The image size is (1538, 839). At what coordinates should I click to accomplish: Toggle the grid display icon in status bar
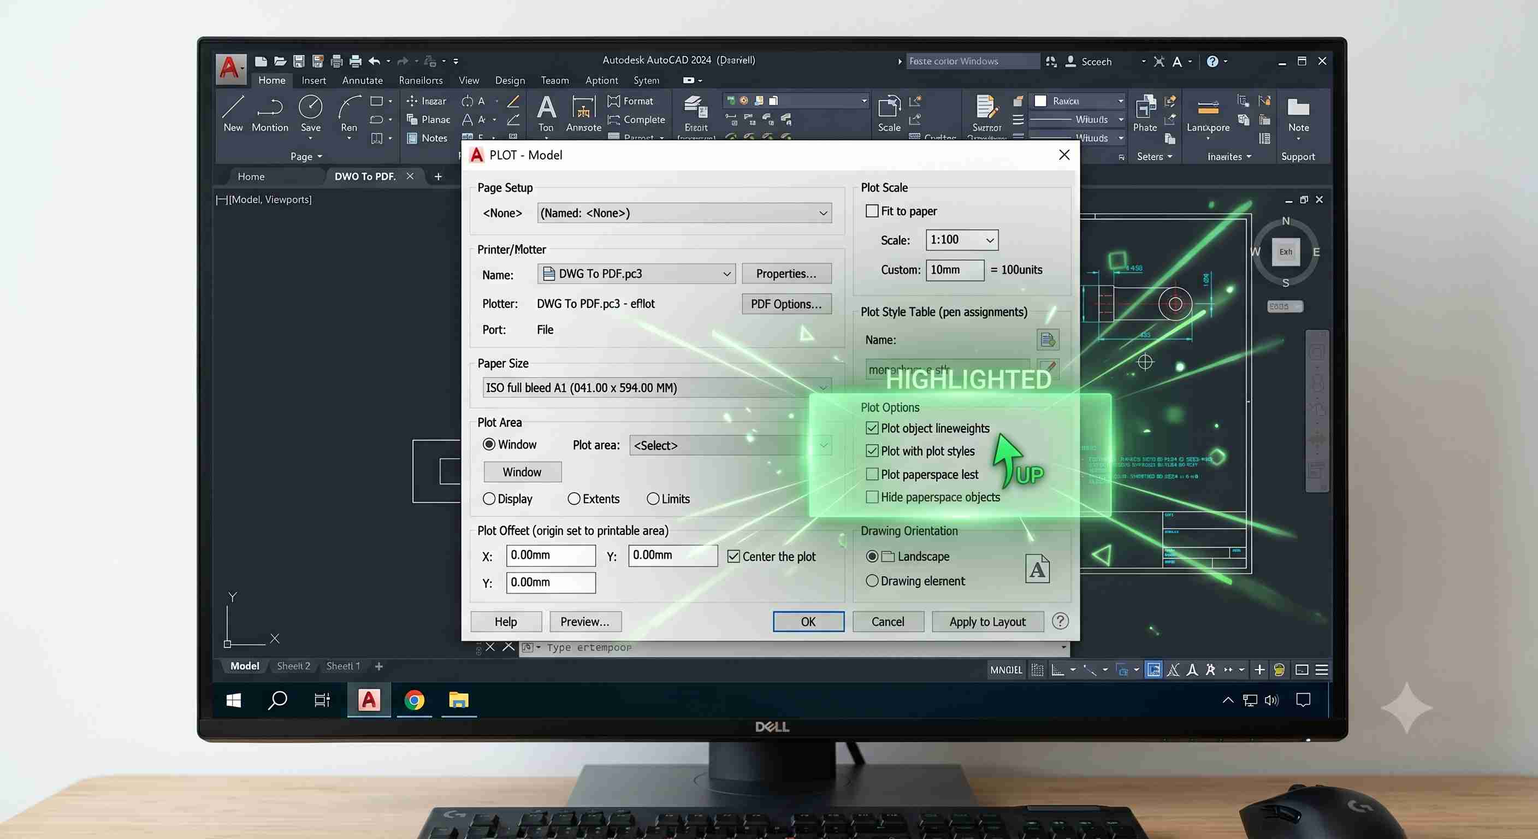point(1037,670)
